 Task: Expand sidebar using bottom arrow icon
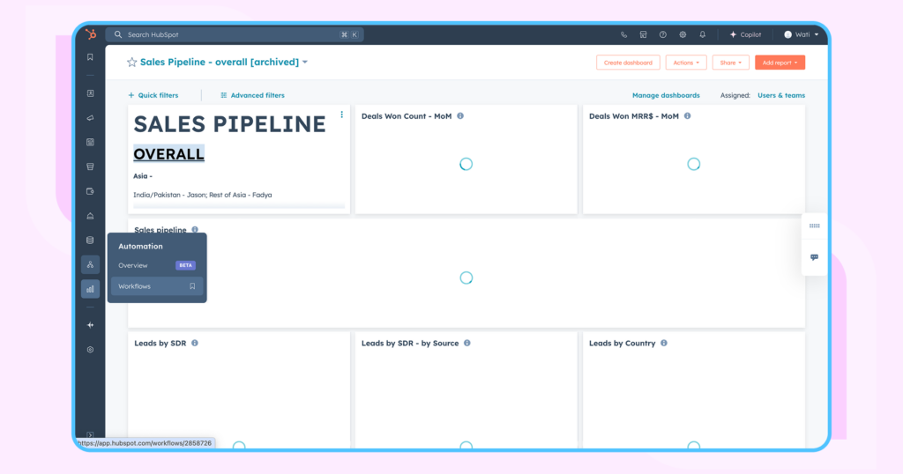90,435
